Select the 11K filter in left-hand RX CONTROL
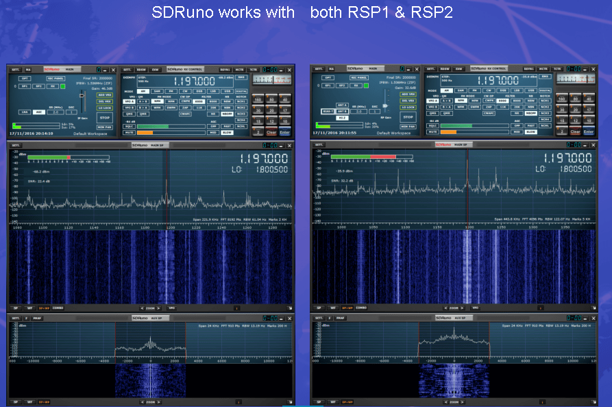612x407 pixels. (x=199, y=108)
